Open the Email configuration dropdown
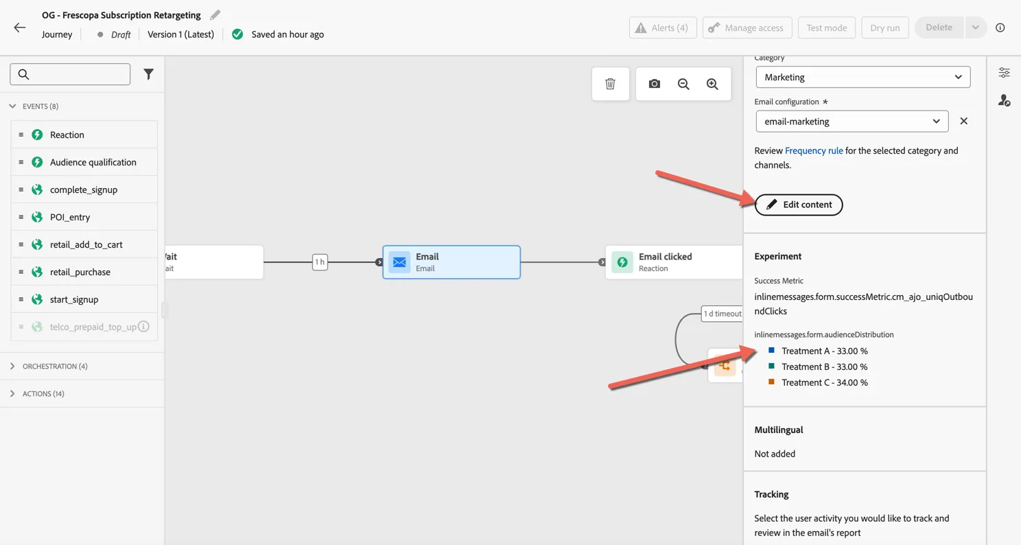Screen dimensions: 1021x545 point(852,121)
